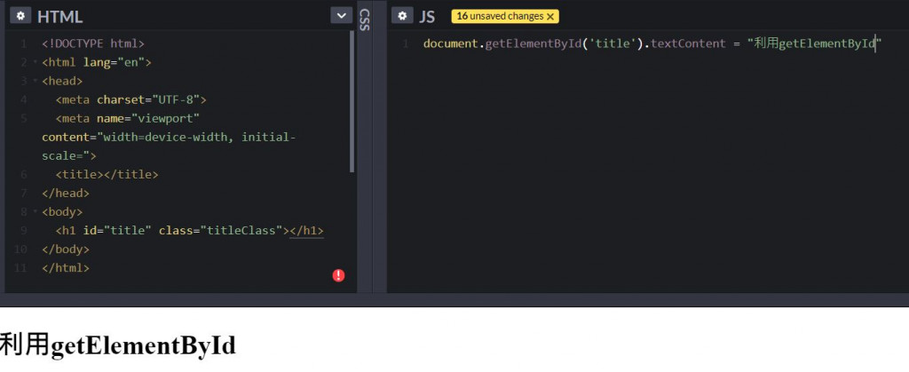The height and width of the screenshot is (372, 909).
Task: Expand the HTML panel dropdown chevron
Action: coord(342,16)
